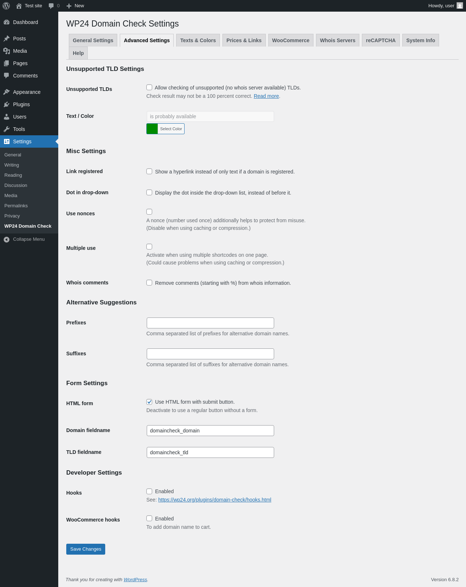Click the Posts pushpin icon
Image resolution: width=466 pixels, height=587 pixels.
pyautogui.click(x=7, y=39)
